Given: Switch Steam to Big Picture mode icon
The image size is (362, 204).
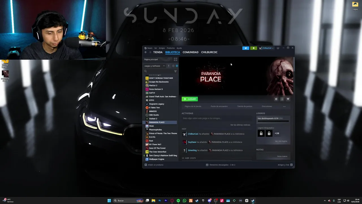Looking at the screenshot, I should [278, 48].
